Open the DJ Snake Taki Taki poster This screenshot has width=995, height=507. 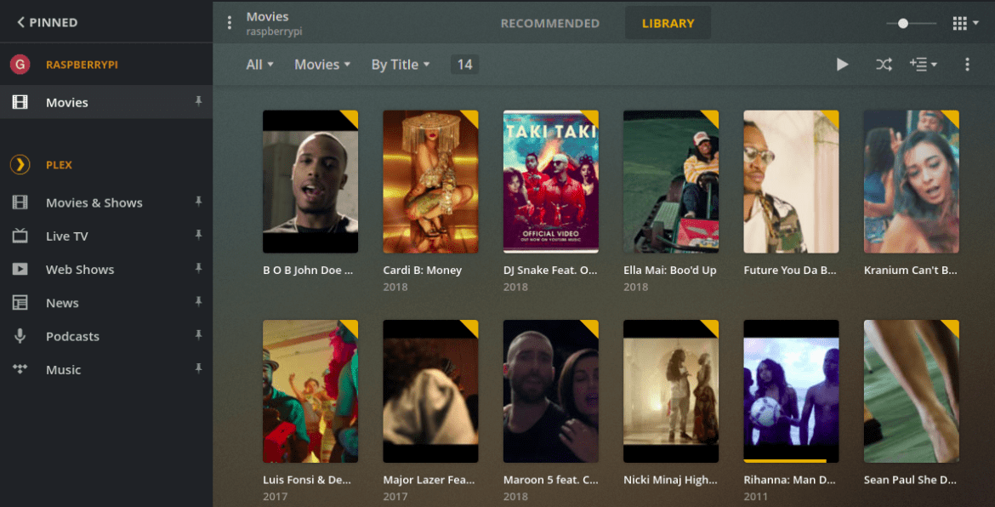tap(551, 181)
